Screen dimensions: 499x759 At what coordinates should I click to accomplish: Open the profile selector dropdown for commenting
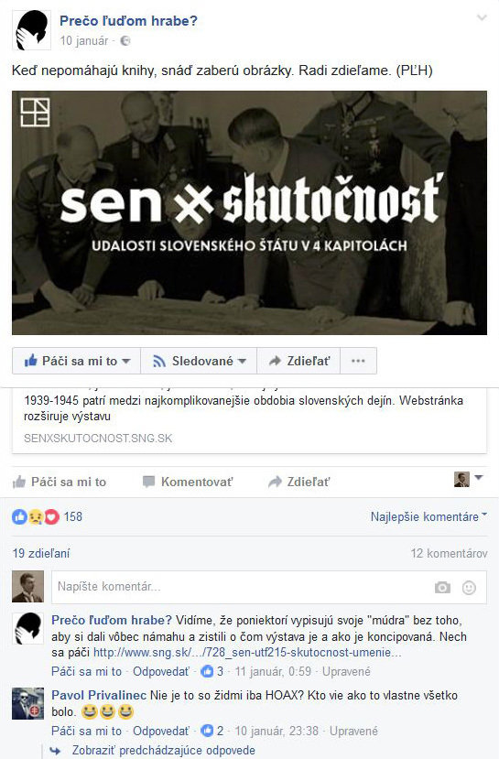pos(469,479)
